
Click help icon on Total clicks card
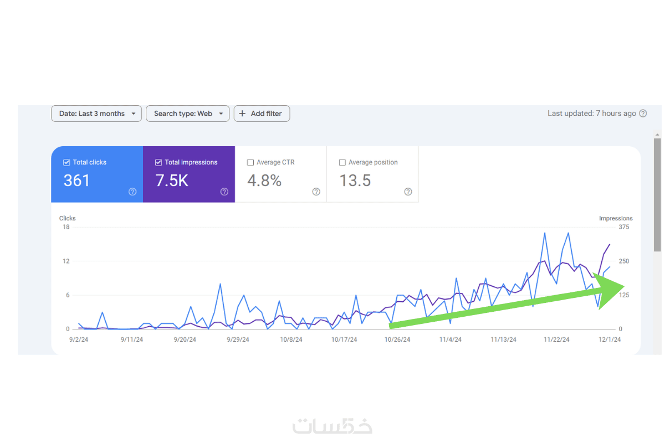click(132, 192)
